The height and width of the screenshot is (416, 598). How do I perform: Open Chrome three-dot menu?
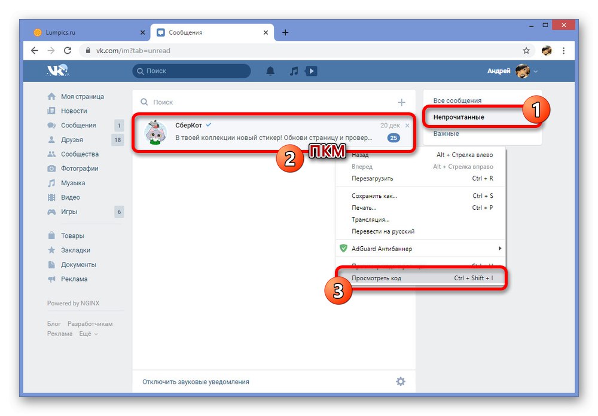pyautogui.click(x=564, y=50)
